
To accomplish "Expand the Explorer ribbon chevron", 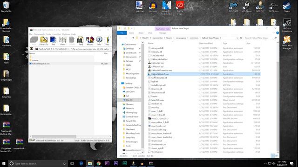I will (274, 33).
